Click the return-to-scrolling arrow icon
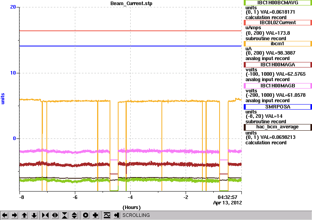The height and width of the screenshot is (220, 312). pyautogui.click(x=117, y=215)
